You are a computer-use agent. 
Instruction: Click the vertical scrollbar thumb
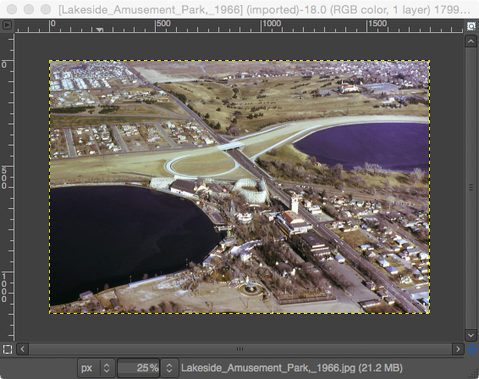coord(471,188)
